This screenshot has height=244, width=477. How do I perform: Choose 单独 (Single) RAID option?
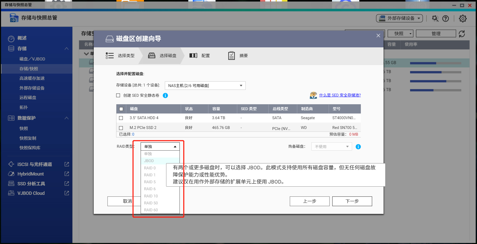(160, 154)
